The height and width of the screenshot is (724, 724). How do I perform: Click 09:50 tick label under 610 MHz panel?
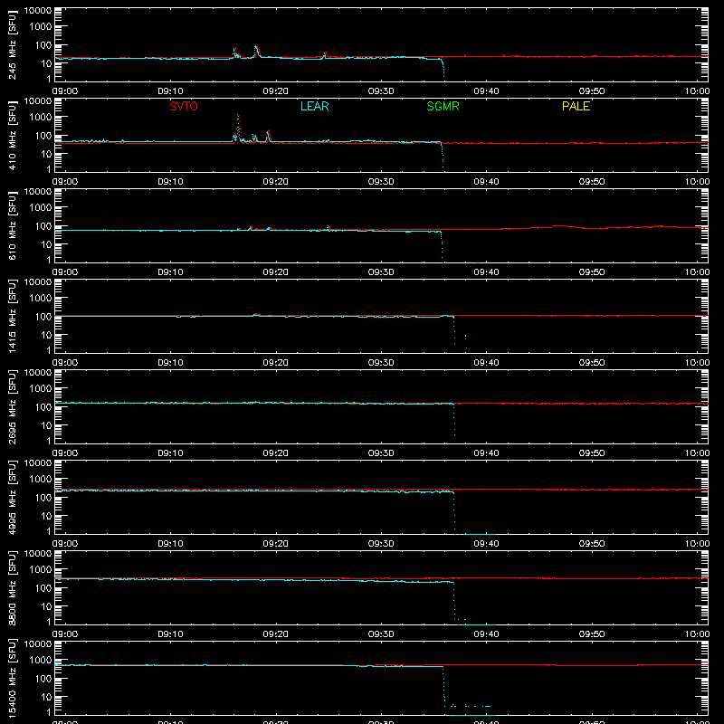pos(592,272)
